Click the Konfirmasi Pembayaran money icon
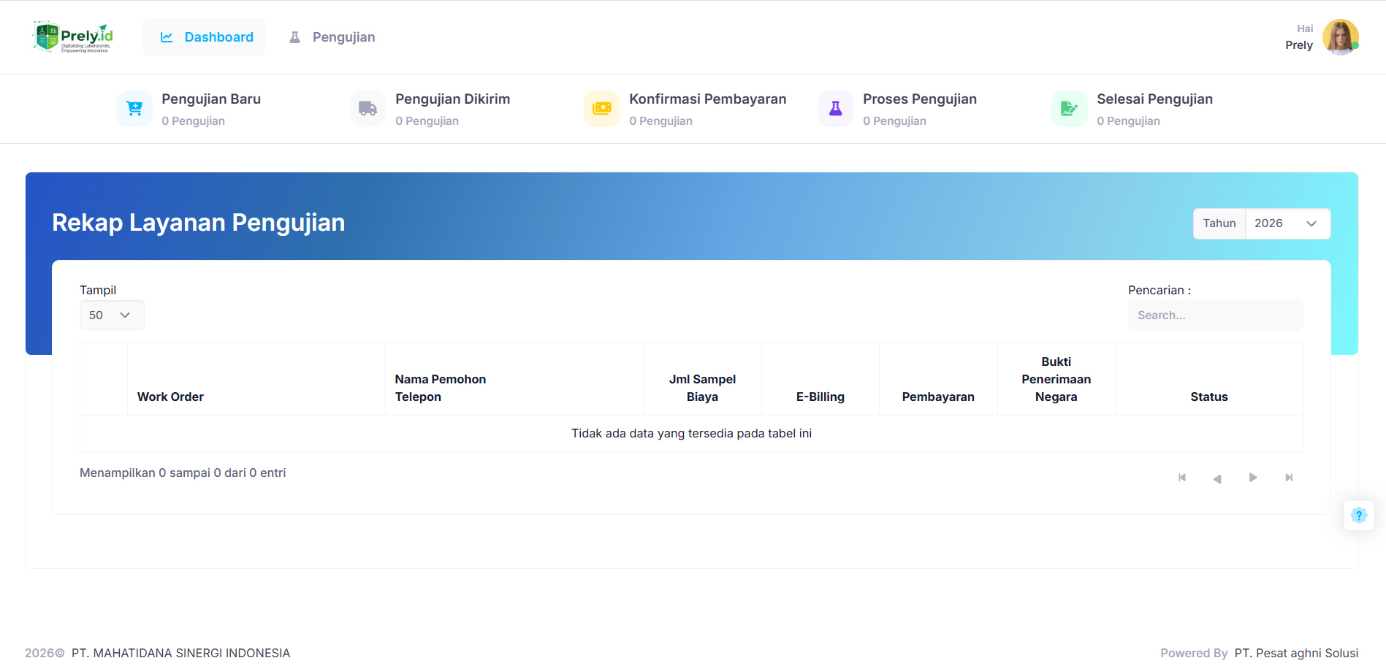The width and height of the screenshot is (1386, 666). tap(602, 109)
